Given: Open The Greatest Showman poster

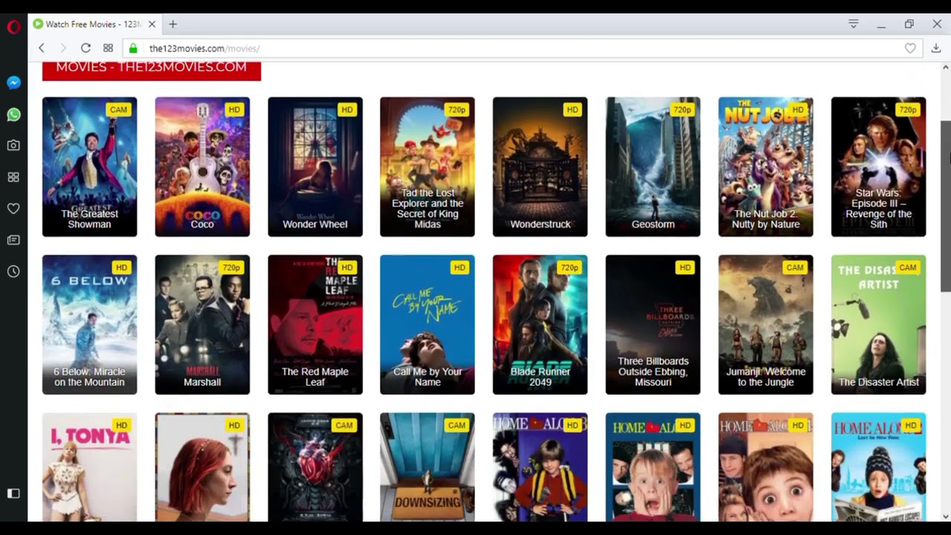Looking at the screenshot, I should tap(89, 166).
